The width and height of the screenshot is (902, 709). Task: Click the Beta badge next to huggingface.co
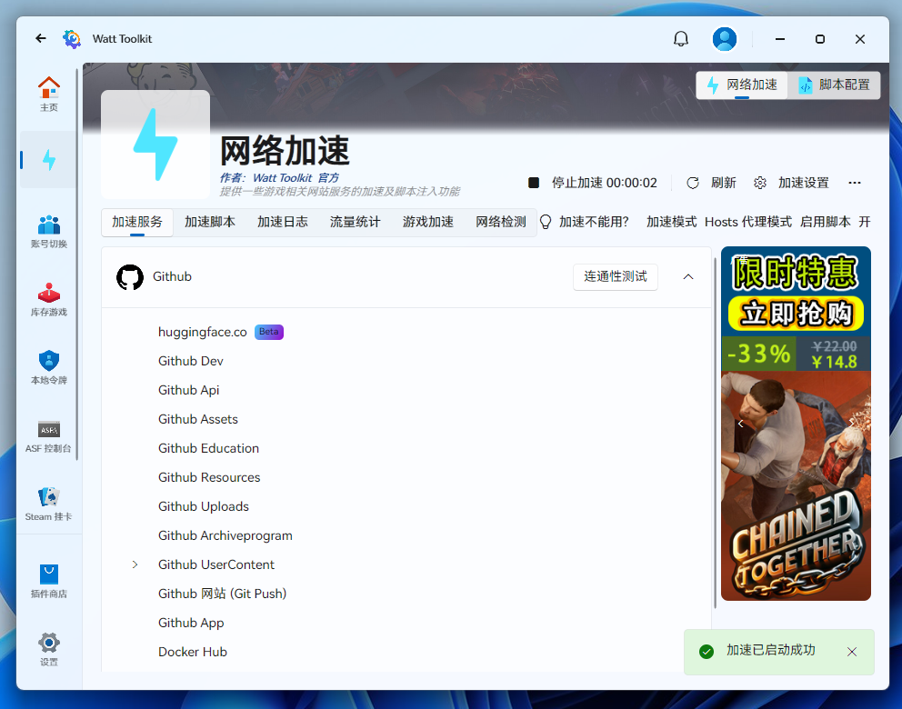tap(268, 332)
